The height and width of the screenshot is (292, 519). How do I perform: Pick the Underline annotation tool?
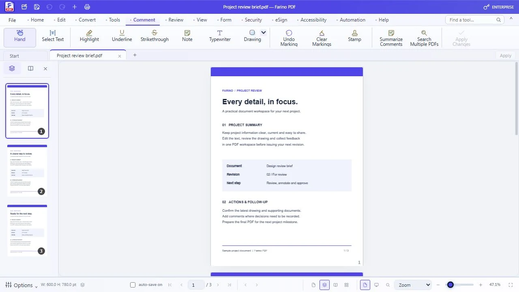tap(122, 36)
